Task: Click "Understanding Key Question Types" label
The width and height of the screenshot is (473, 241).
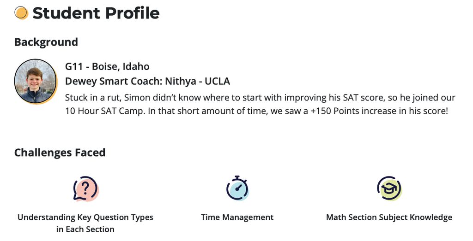Action: click(x=85, y=217)
